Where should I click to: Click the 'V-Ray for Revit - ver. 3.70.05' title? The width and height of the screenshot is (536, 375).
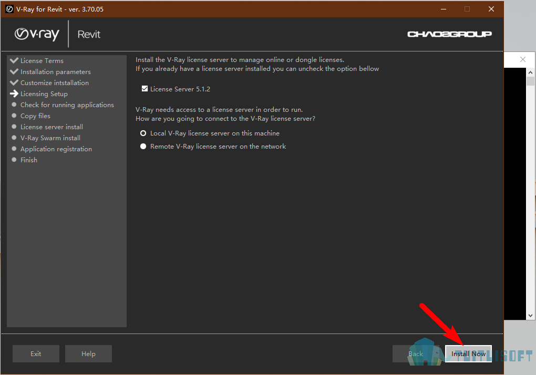60,9
